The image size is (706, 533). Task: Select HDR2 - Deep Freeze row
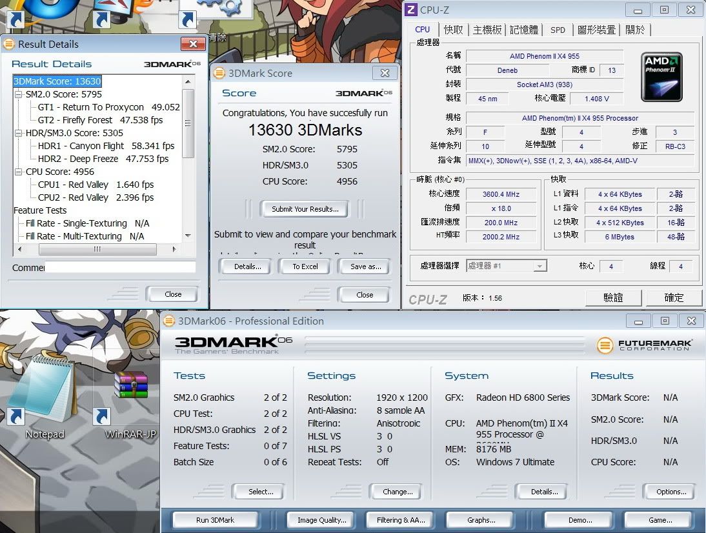click(x=103, y=159)
